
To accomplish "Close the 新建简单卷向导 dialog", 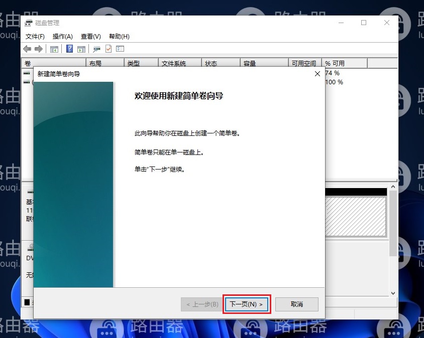I will click(x=317, y=74).
